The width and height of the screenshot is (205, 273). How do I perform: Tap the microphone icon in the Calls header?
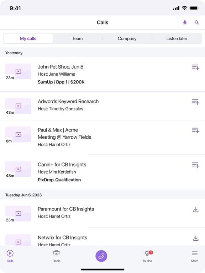185,22
